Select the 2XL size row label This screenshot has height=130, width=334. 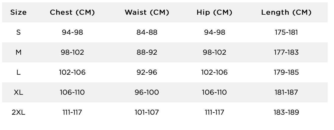19,112
